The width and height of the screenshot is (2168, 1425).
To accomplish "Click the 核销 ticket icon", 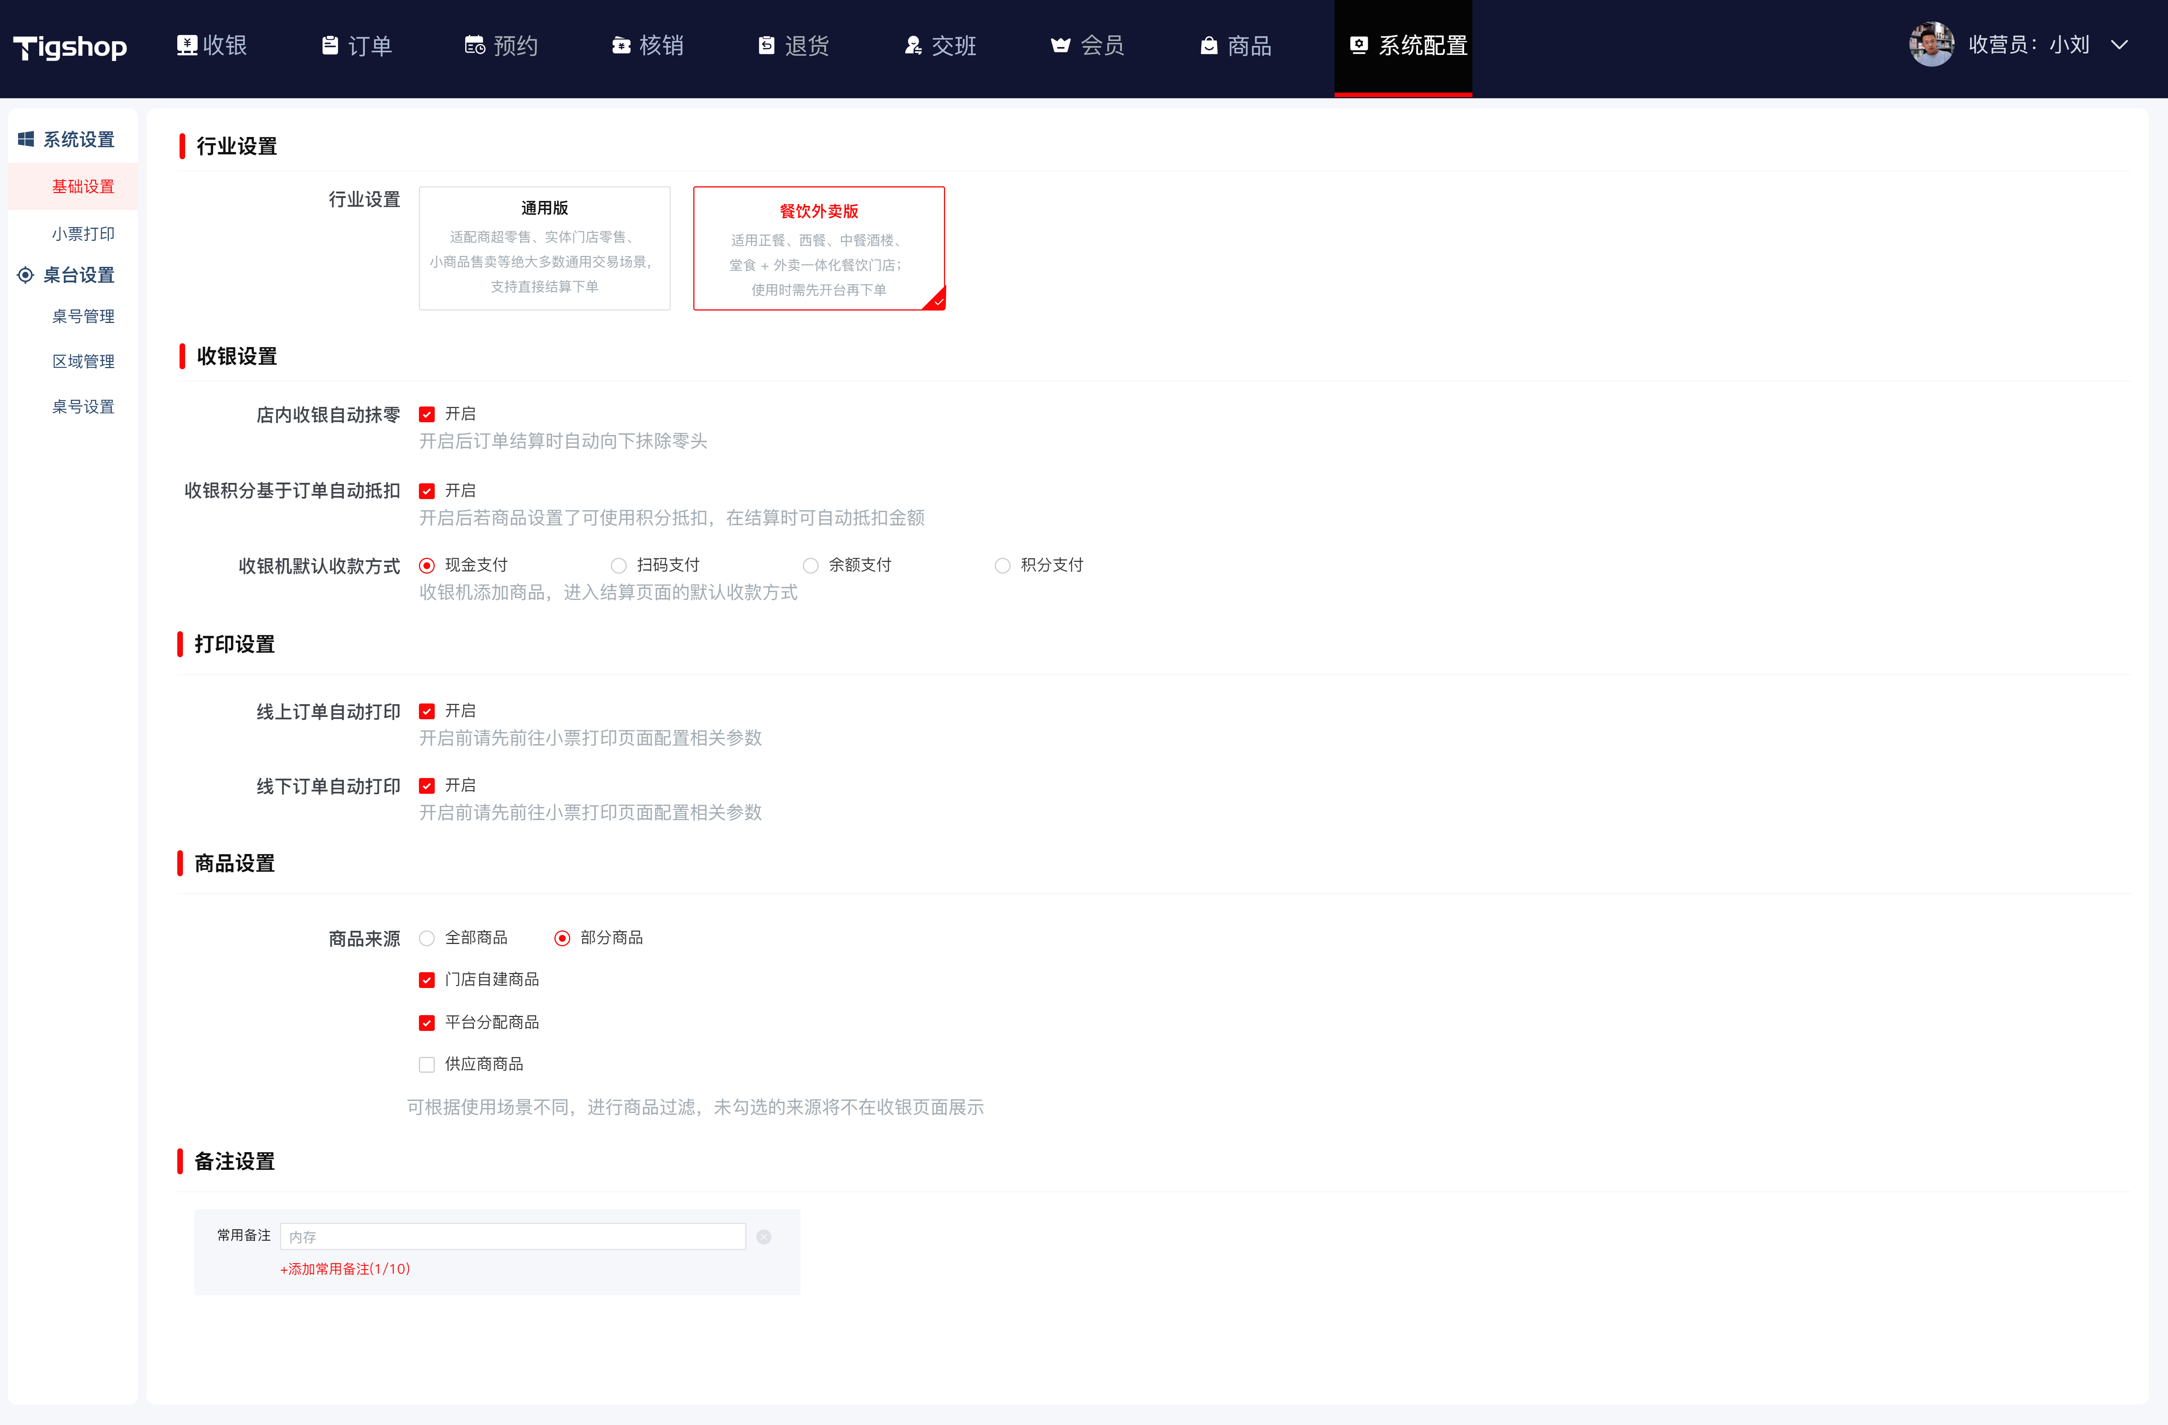I will click(621, 46).
